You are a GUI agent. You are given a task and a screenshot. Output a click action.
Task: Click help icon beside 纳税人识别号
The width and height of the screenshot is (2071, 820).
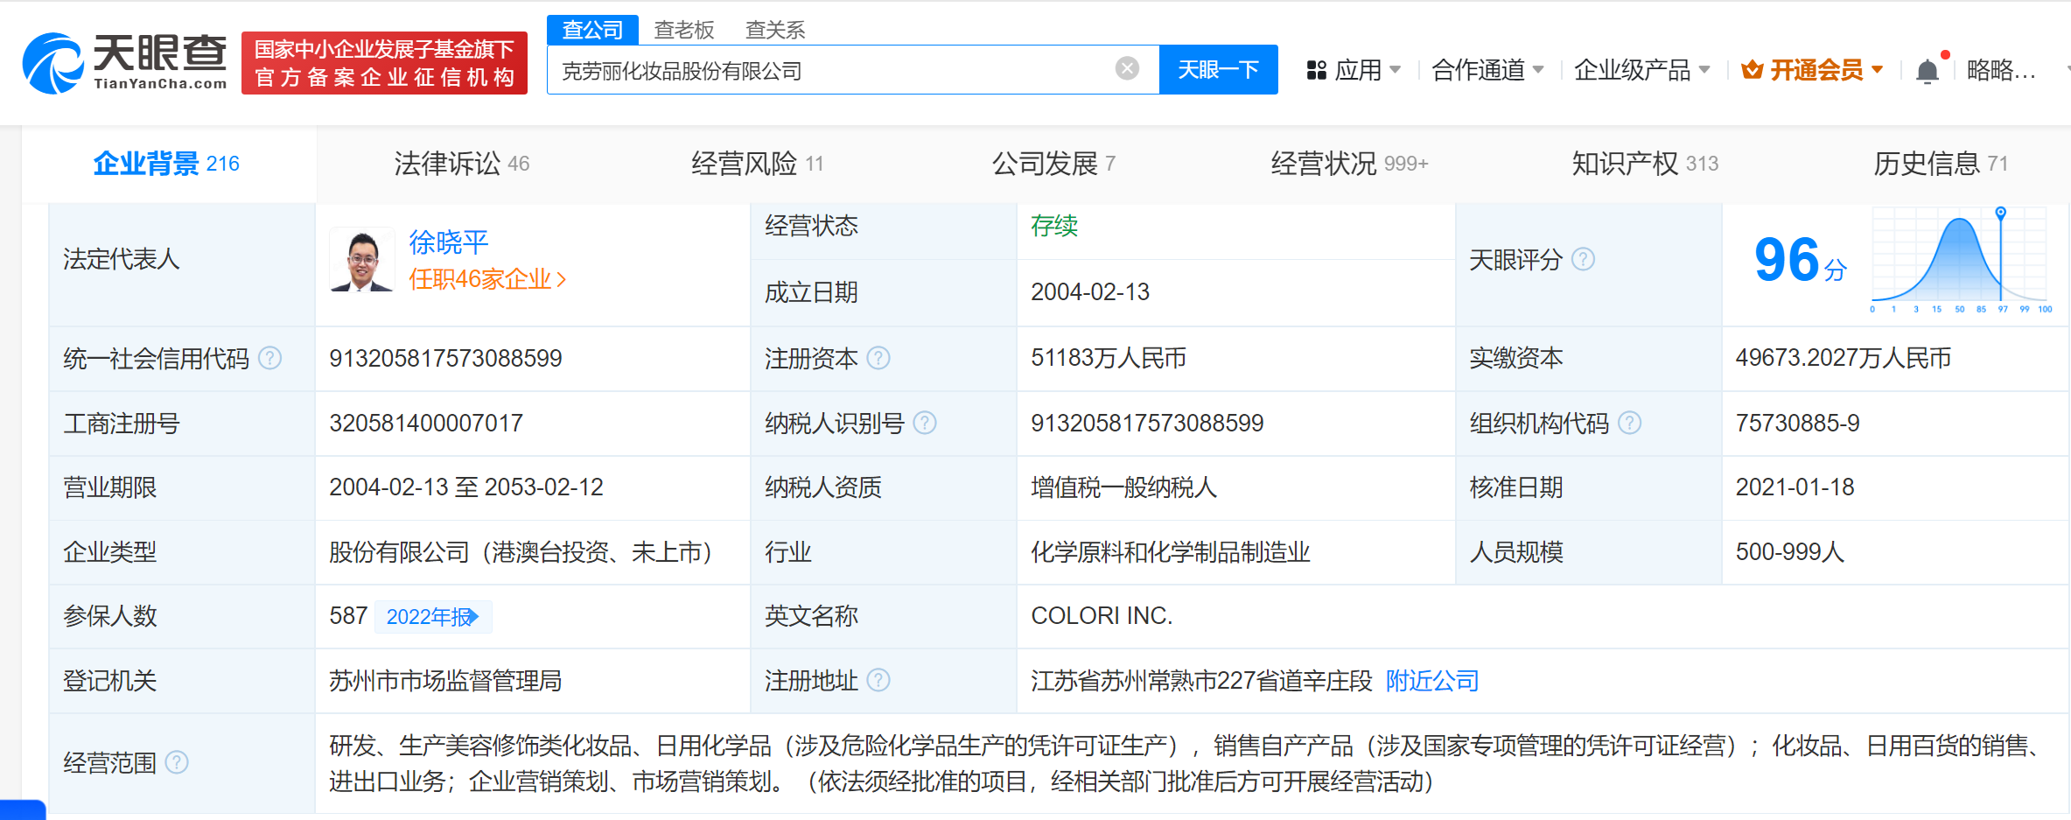[925, 423]
